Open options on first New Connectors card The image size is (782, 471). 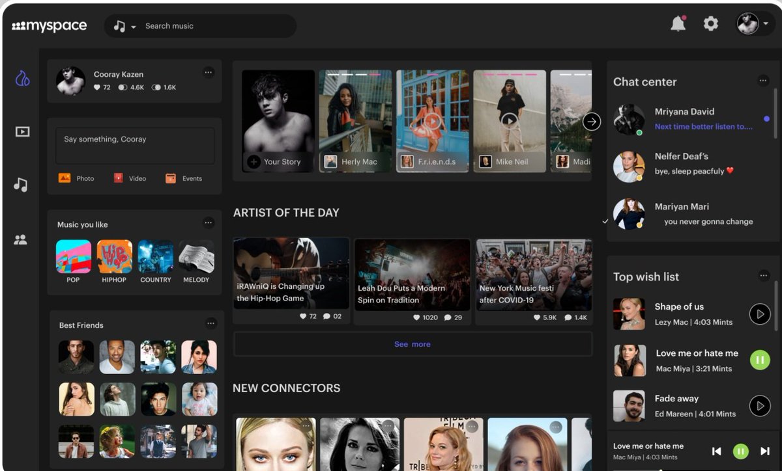pyautogui.click(x=306, y=426)
